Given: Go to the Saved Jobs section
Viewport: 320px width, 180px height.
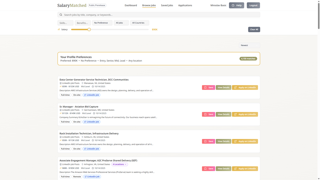Looking at the screenshot, I should [x=167, y=5].
